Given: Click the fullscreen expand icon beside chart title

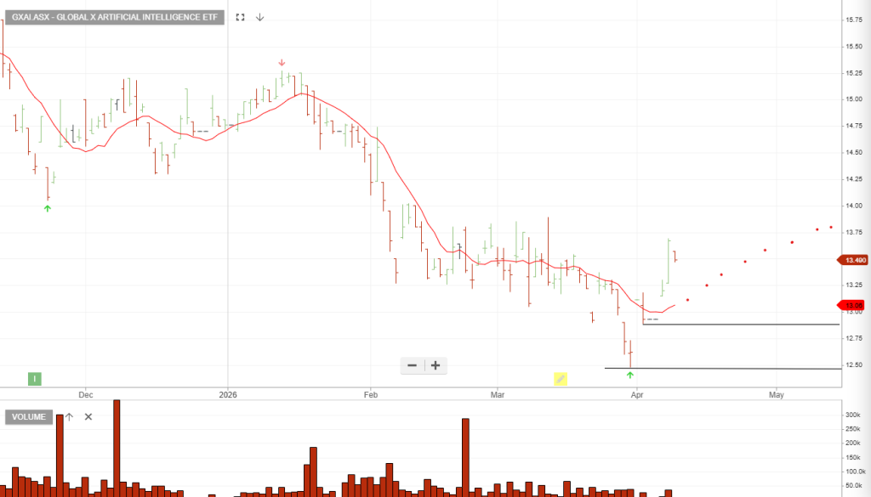Looking at the screenshot, I should click(x=241, y=17).
